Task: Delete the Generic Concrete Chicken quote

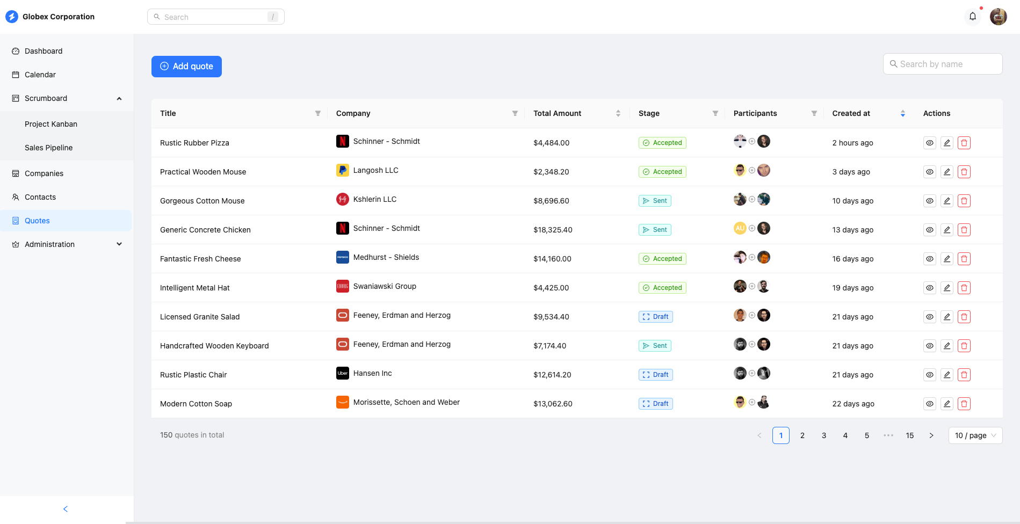Action: [x=964, y=230]
